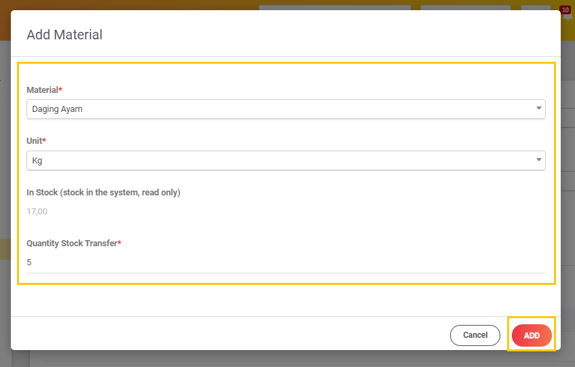This screenshot has height=367, width=575.
Task: Click the read-only In Stock value 17,00
Action: click(x=37, y=212)
